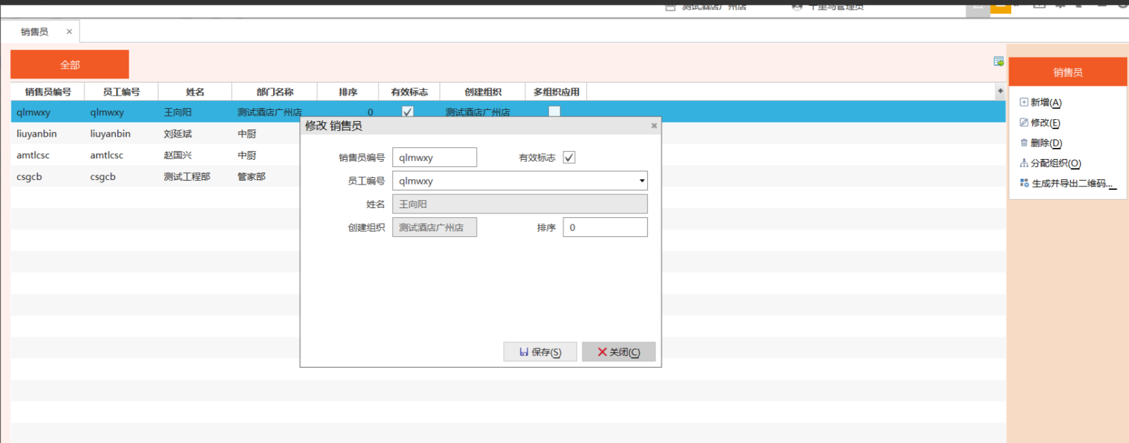Close the 修改 销售员 dialog with the X

654,126
